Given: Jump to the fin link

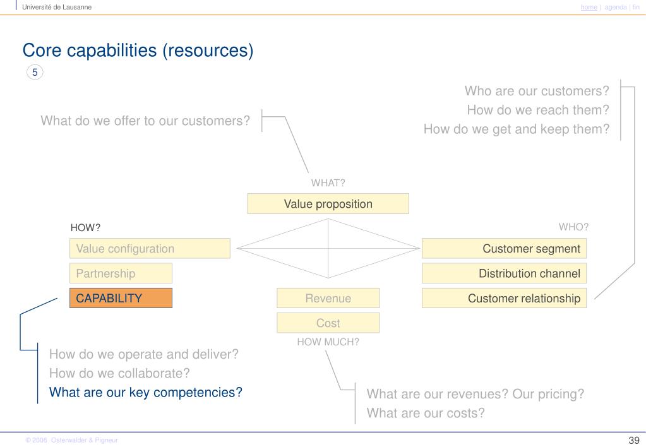Looking at the screenshot, I should click(636, 7).
